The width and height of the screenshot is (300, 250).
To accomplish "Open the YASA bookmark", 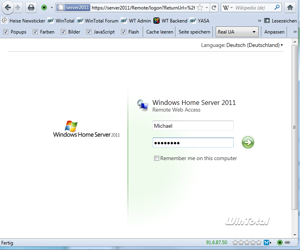I will [x=199, y=21].
